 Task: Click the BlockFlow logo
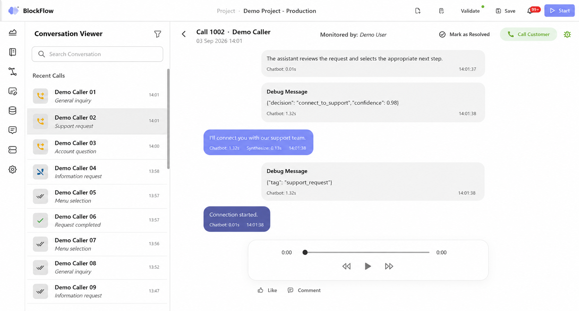click(x=31, y=10)
